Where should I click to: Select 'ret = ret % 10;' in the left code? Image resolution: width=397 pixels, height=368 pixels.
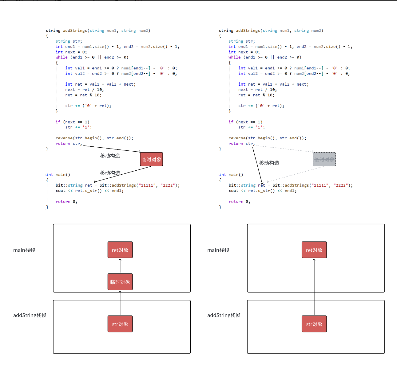pyautogui.click(x=83, y=95)
